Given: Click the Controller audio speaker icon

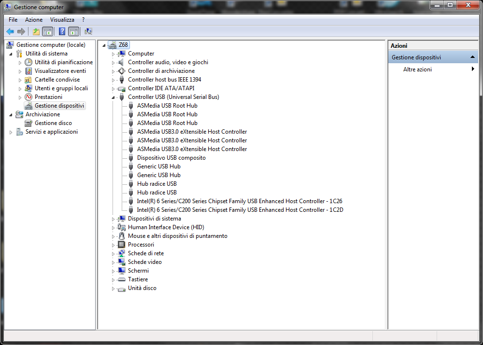Looking at the screenshot, I should pyautogui.click(x=122, y=62).
